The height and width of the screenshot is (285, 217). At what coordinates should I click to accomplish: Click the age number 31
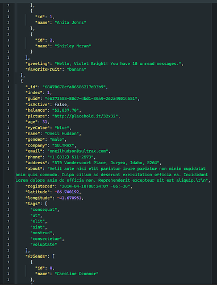(45, 122)
